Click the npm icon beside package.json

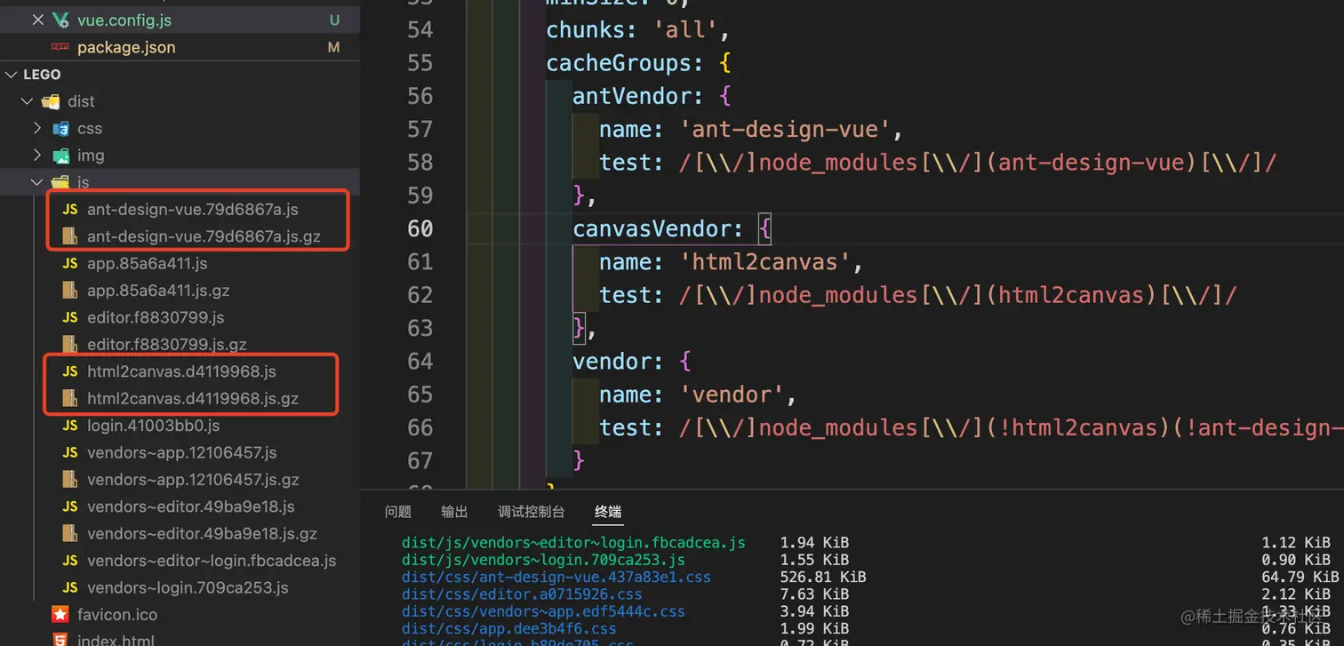click(60, 47)
